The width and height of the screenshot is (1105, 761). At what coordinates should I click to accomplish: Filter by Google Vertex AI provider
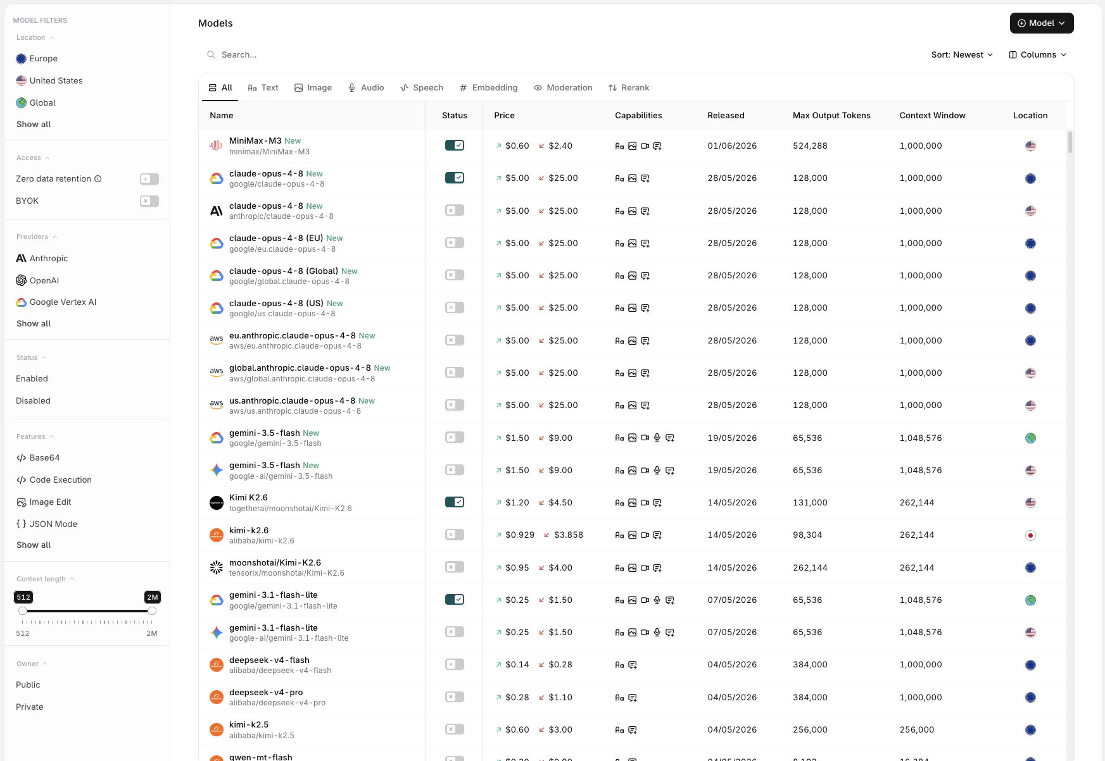56,302
